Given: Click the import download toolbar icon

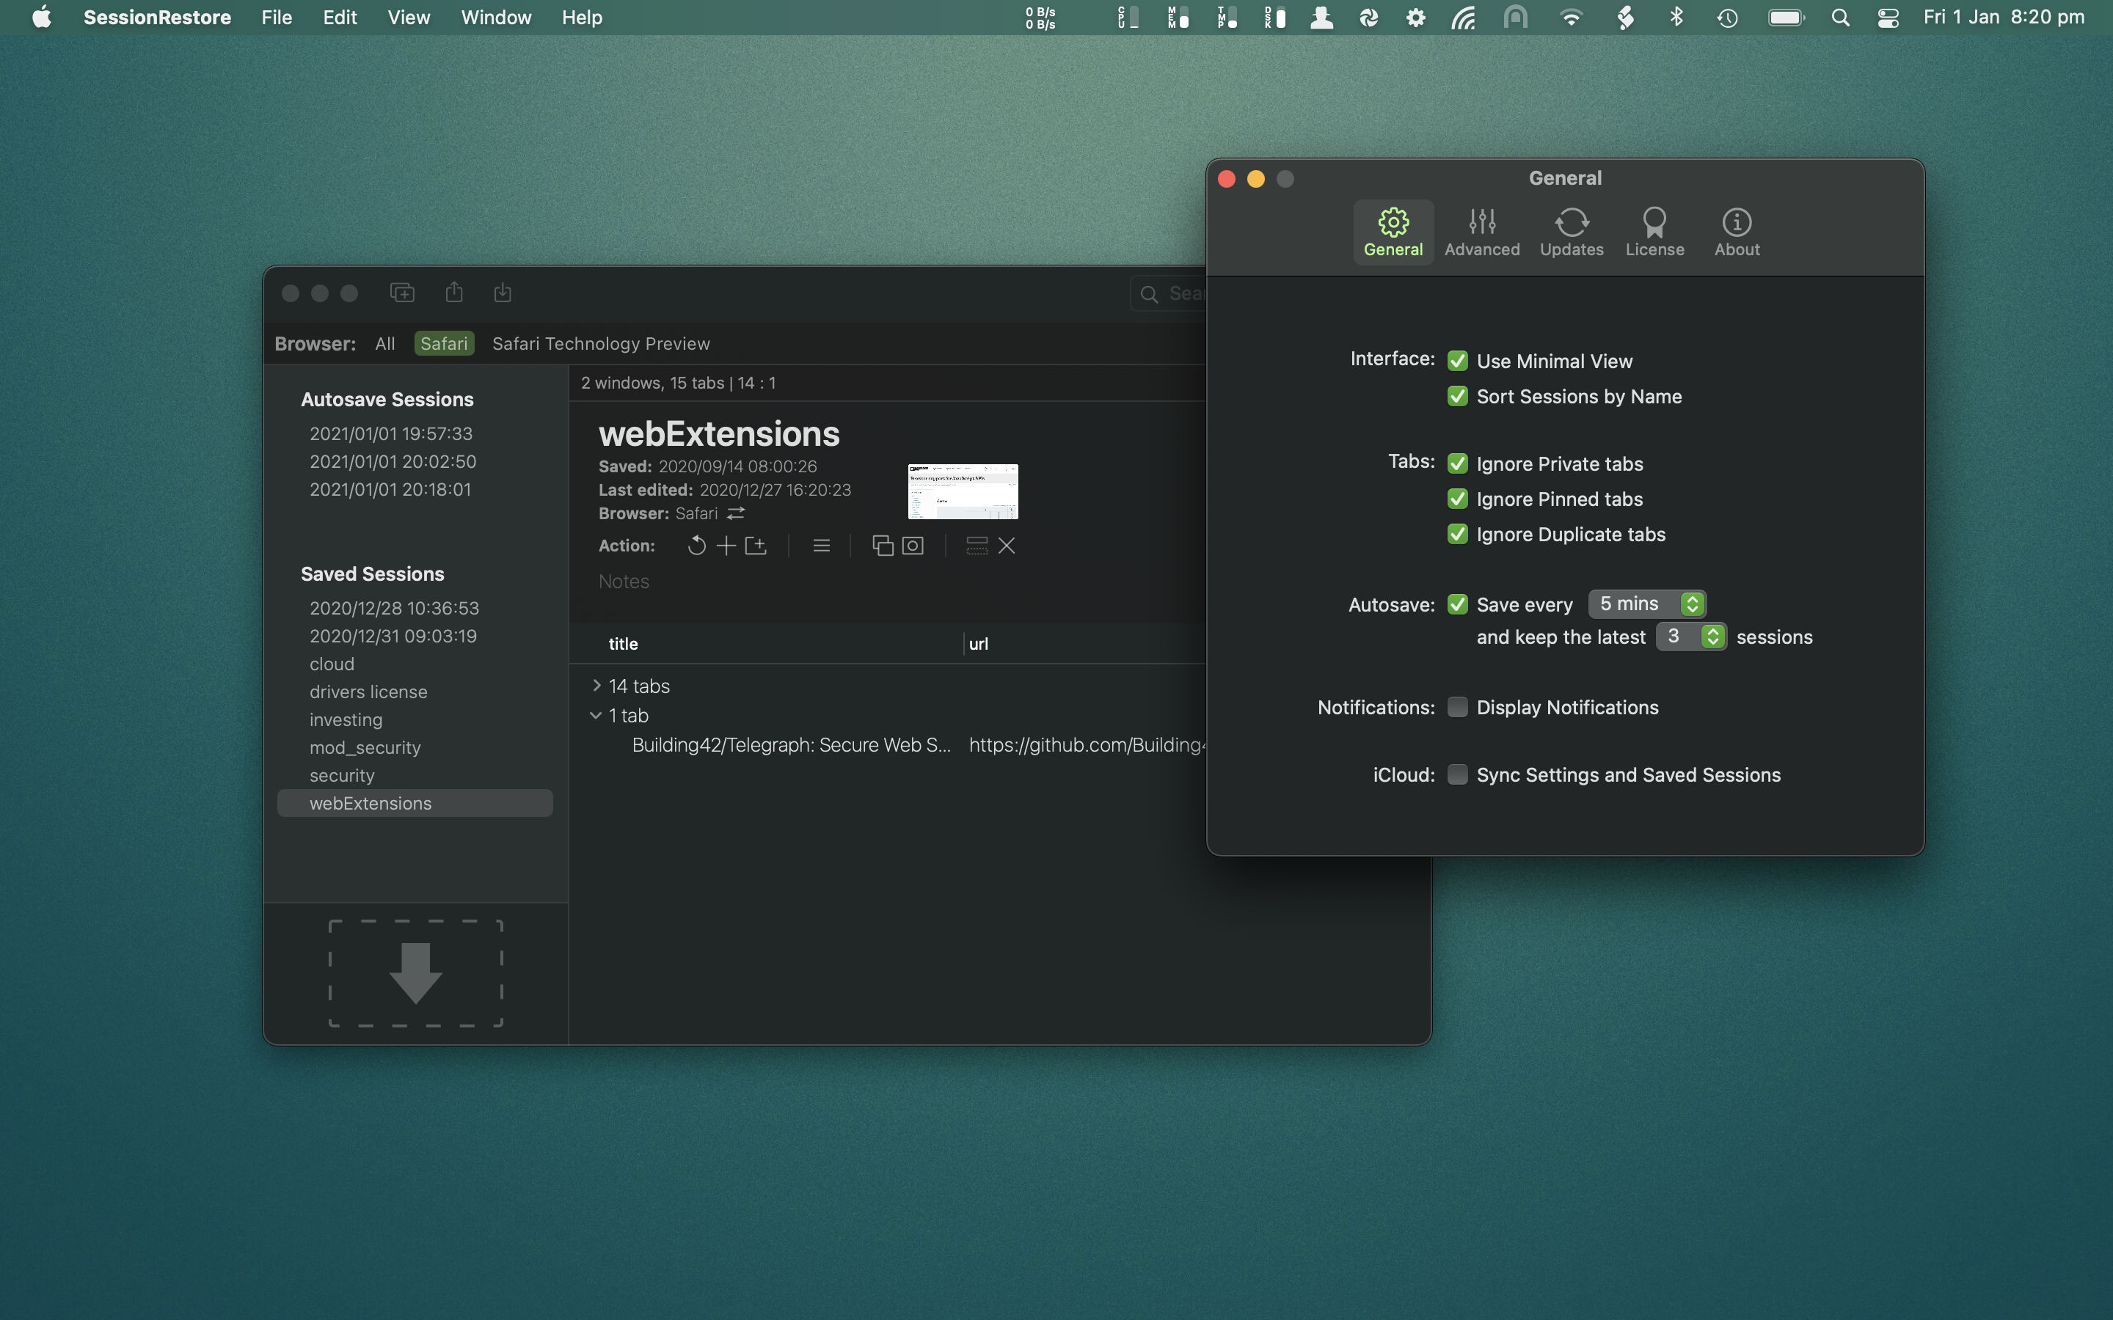Looking at the screenshot, I should [503, 293].
